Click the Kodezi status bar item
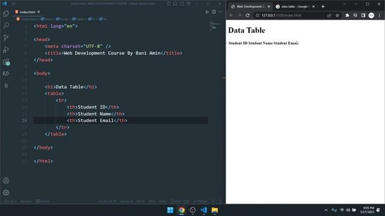This screenshot has width=385, height=216. [x=43, y=202]
